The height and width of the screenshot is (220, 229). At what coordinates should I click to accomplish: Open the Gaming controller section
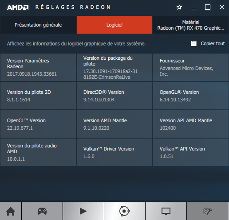42,211
